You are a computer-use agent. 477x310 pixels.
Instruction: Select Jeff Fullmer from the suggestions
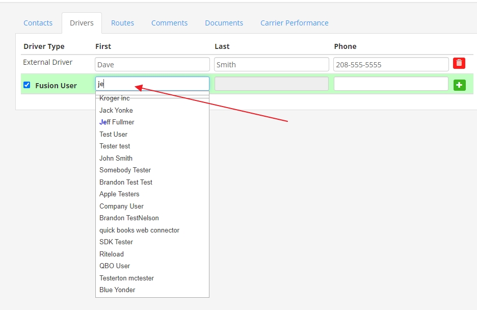pyautogui.click(x=117, y=122)
